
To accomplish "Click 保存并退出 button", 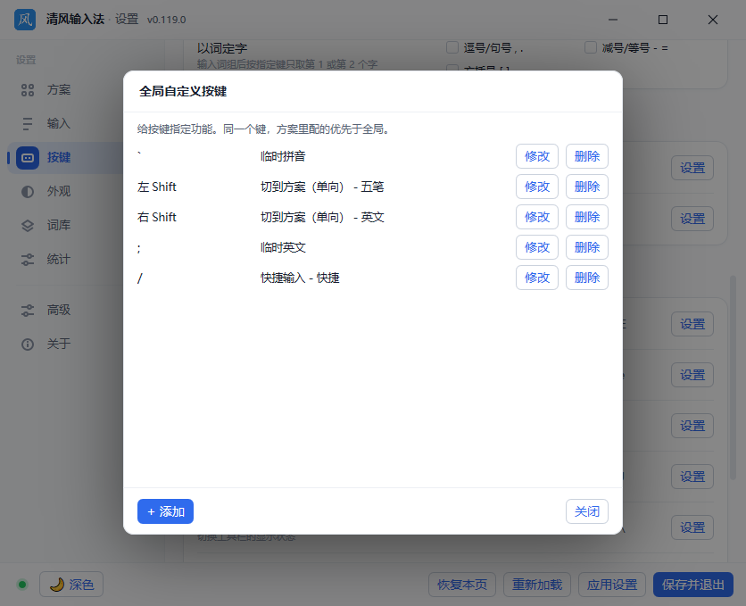I will coord(692,584).
